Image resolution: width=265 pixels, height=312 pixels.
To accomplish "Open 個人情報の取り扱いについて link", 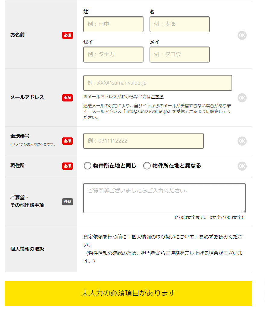I will pos(163,237).
